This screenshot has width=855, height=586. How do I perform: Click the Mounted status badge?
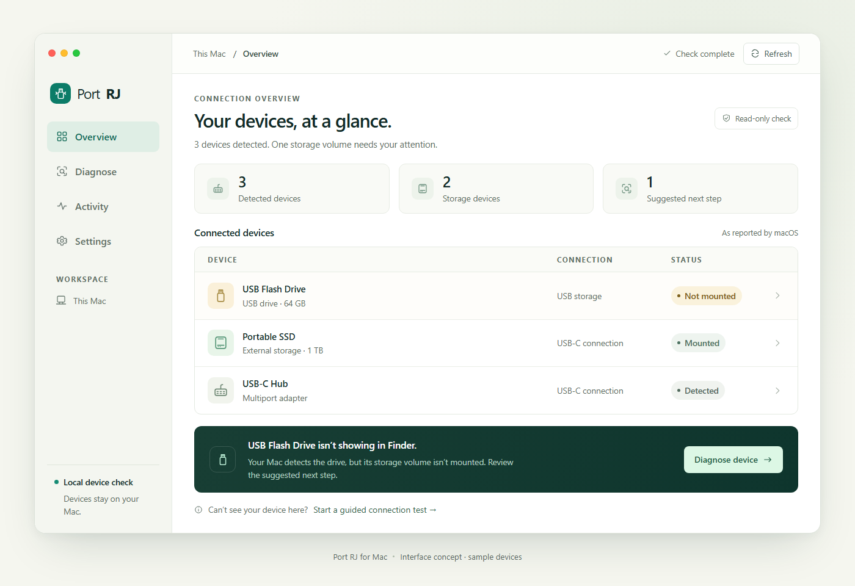point(698,343)
